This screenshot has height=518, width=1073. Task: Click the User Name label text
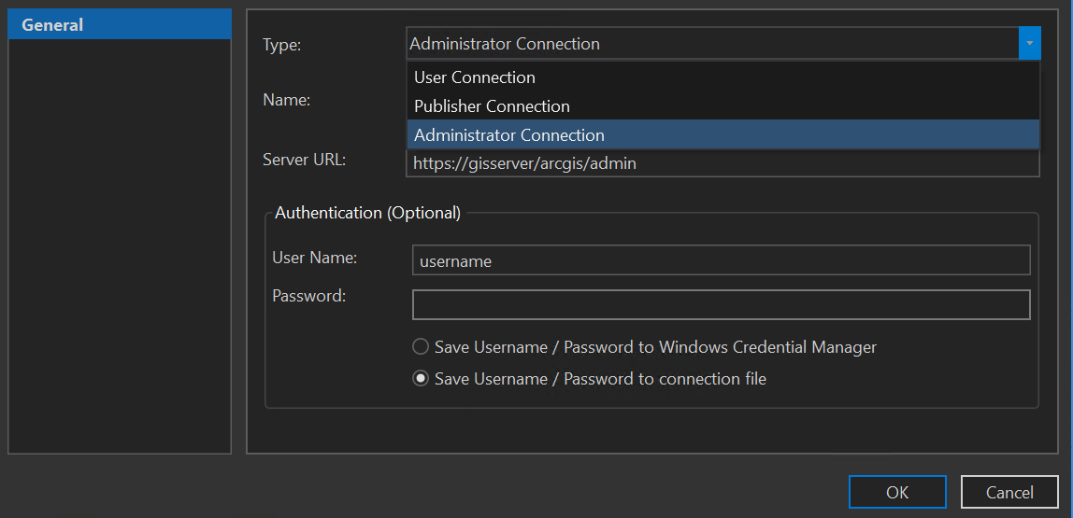point(315,258)
